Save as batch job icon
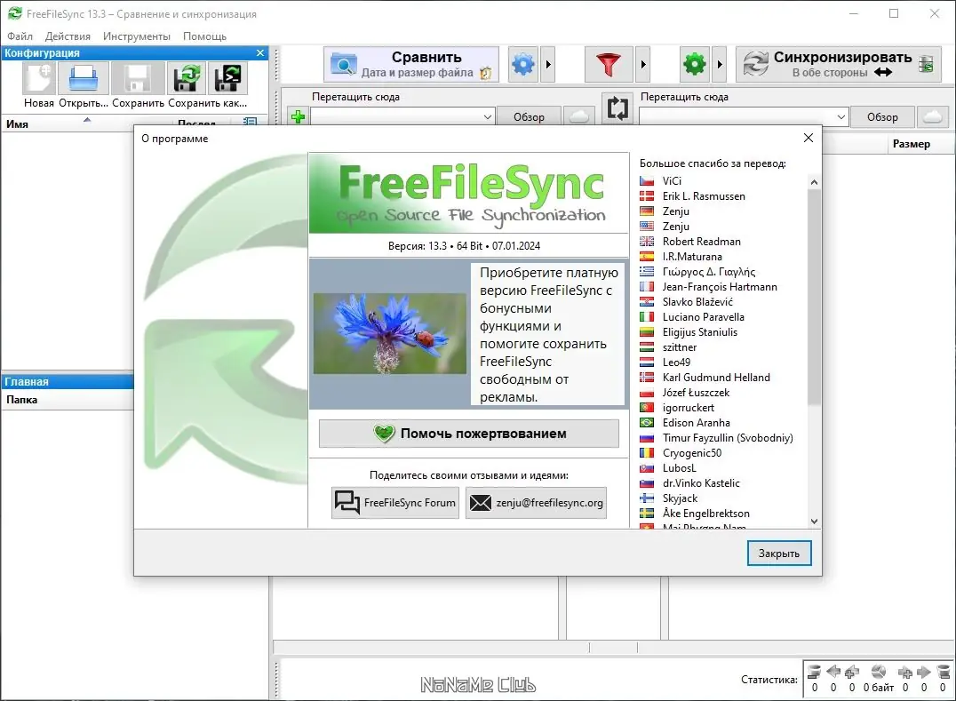The image size is (956, 701). [x=227, y=79]
